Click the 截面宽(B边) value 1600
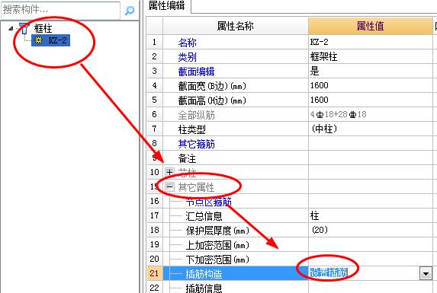The width and height of the screenshot is (437, 293). pyautogui.click(x=370, y=86)
